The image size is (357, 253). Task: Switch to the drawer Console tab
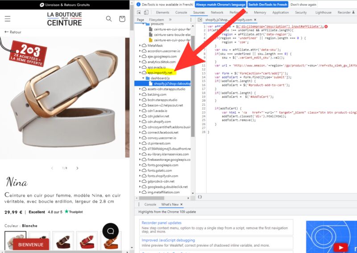pos(150,204)
